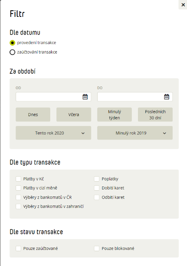Select zaúčtování transakce radio option
This screenshot has height=266, width=187.
[x=12, y=52]
